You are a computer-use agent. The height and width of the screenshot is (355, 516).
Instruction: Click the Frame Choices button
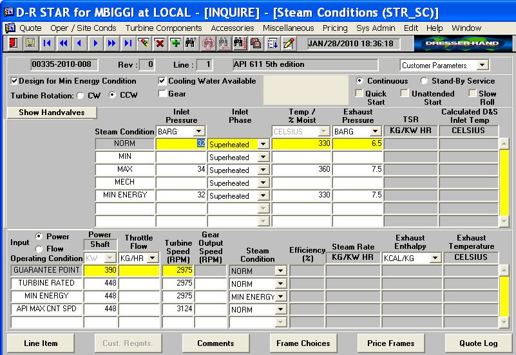click(x=303, y=343)
